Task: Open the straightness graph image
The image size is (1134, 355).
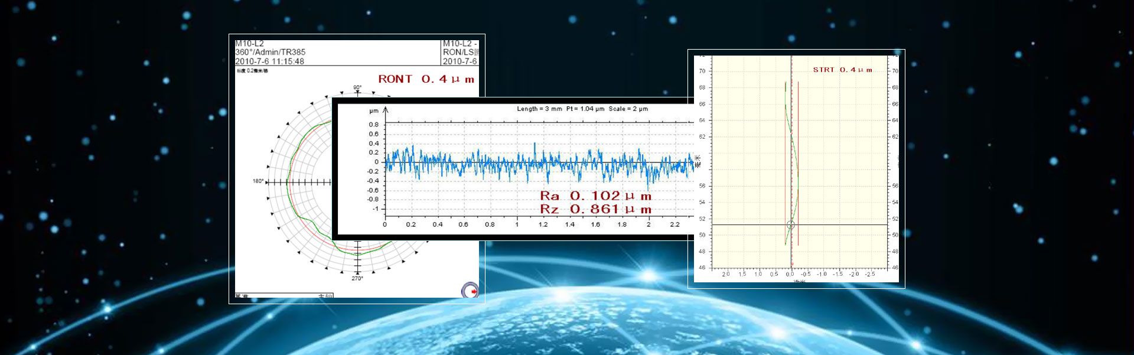Action: pyautogui.click(x=796, y=169)
